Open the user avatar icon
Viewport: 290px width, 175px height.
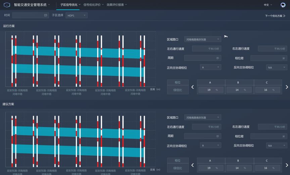point(283,5)
